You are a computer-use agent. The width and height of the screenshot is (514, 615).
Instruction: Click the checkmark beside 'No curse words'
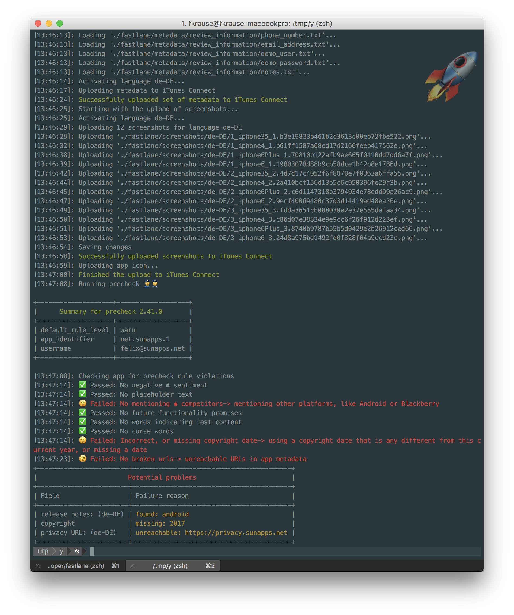click(x=83, y=431)
